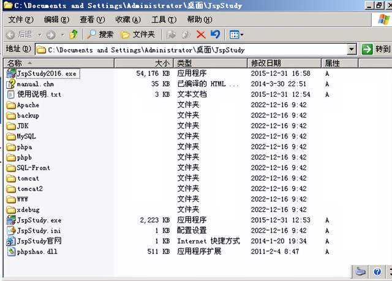Restore the window using title bar button
The height and width of the screenshot is (281, 392).
click(x=379, y=5)
